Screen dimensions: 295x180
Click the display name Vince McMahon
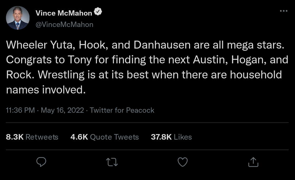(x=64, y=13)
